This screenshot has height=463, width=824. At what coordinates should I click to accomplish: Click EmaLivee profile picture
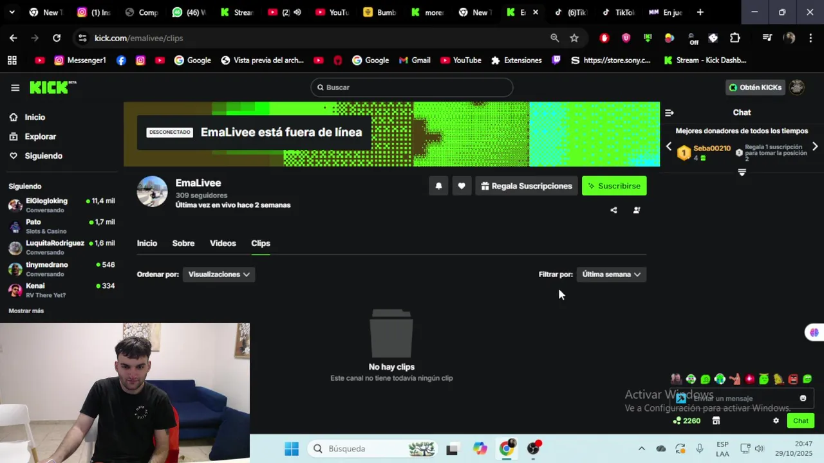click(153, 192)
